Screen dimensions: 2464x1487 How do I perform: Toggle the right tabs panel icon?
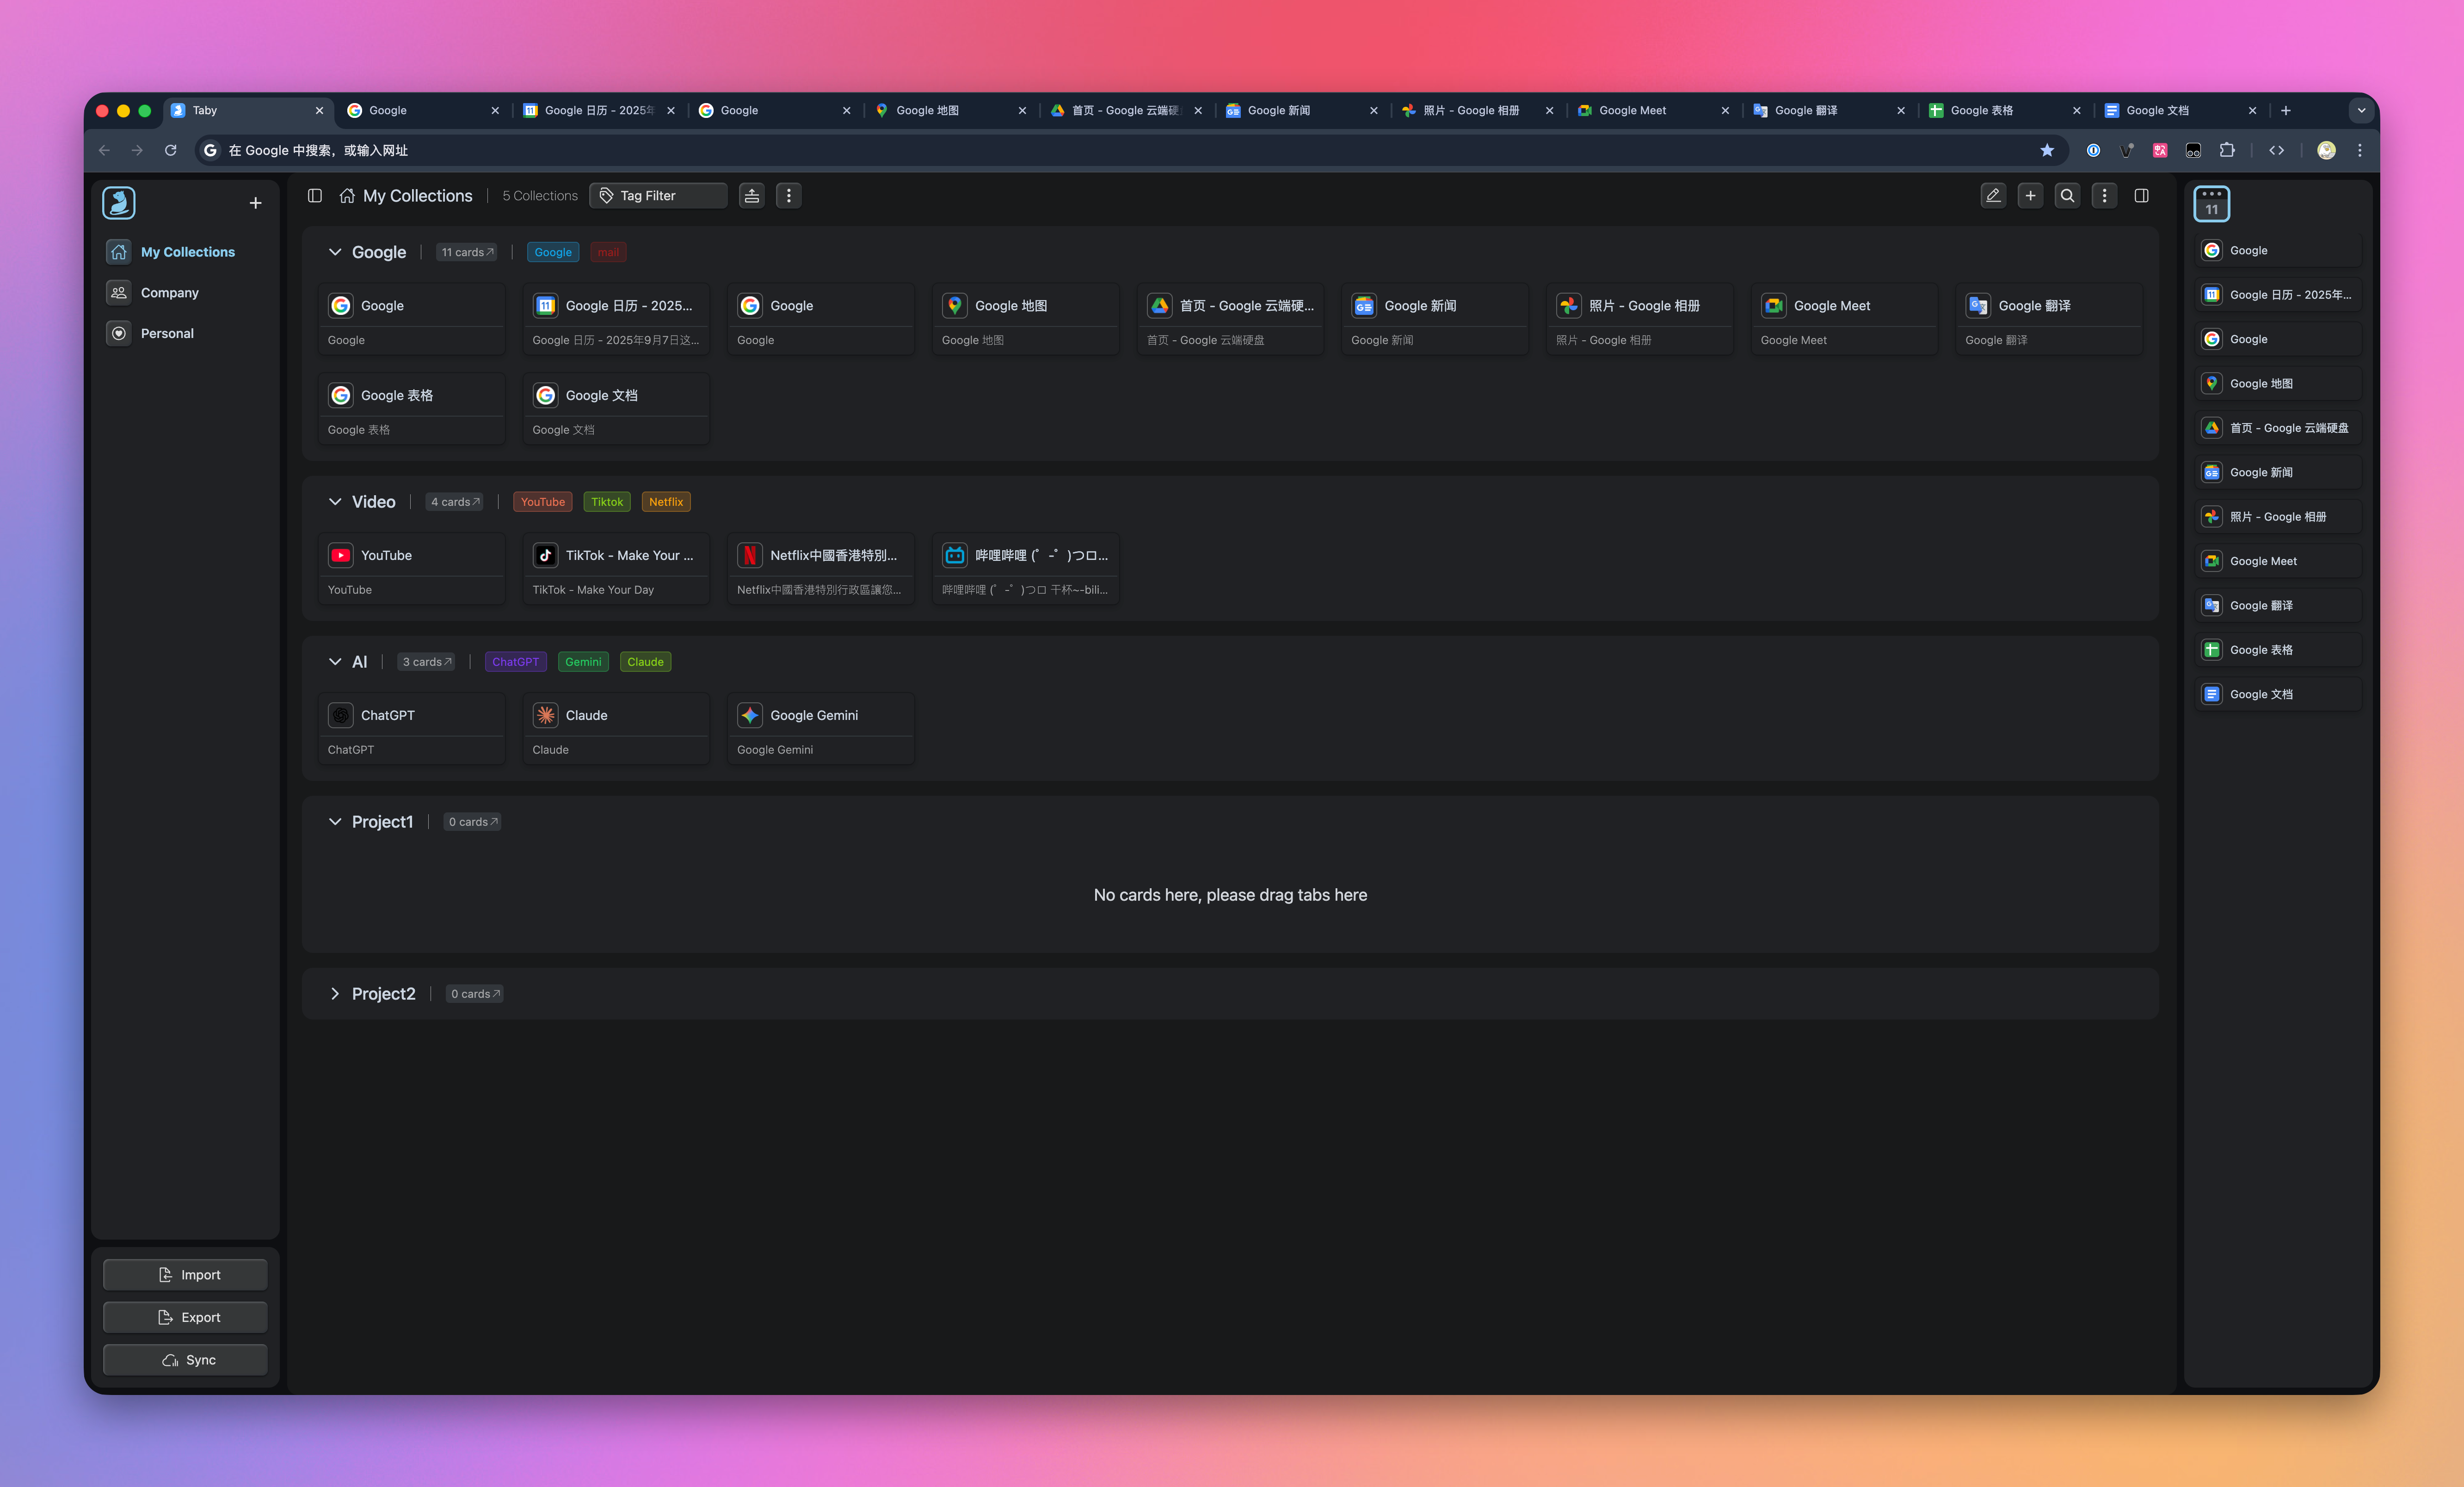click(x=2141, y=196)
